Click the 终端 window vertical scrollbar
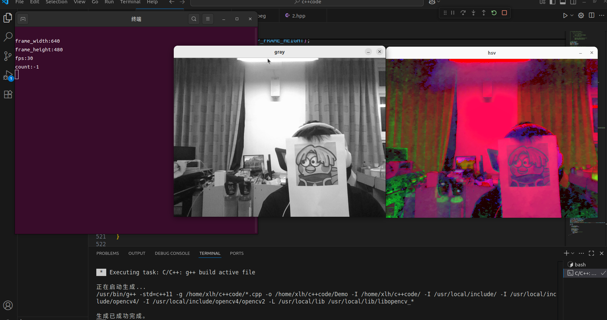This screenshot has width=607, height=320. pyautogui.click(x=256, y=130)
